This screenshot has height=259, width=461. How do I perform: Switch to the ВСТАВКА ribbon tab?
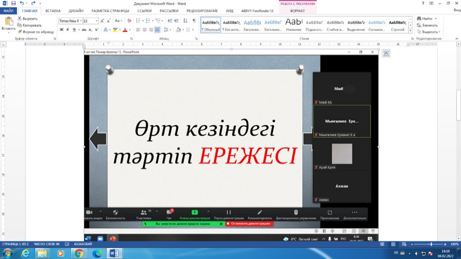click(53, 11)
